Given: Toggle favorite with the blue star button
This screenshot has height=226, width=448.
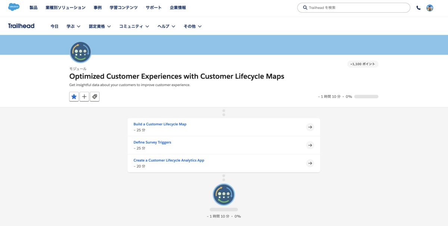Looking at the screenshot, I should coord(74,97).
